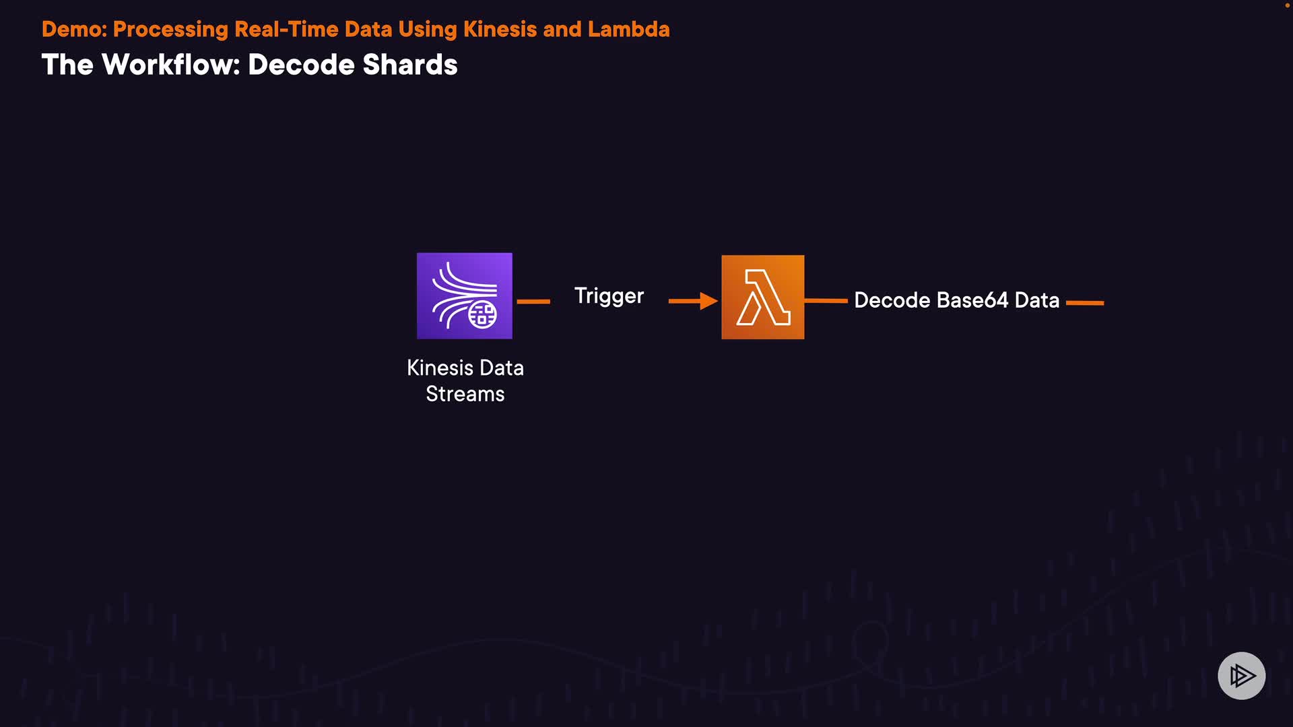Click the orange dash right of Kinesis icon
This screenshot has width=1293, height=727.
(533, 302)
